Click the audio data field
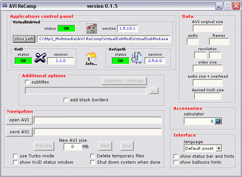The height and width of the screenshot is (177, 242). [193, 42]
